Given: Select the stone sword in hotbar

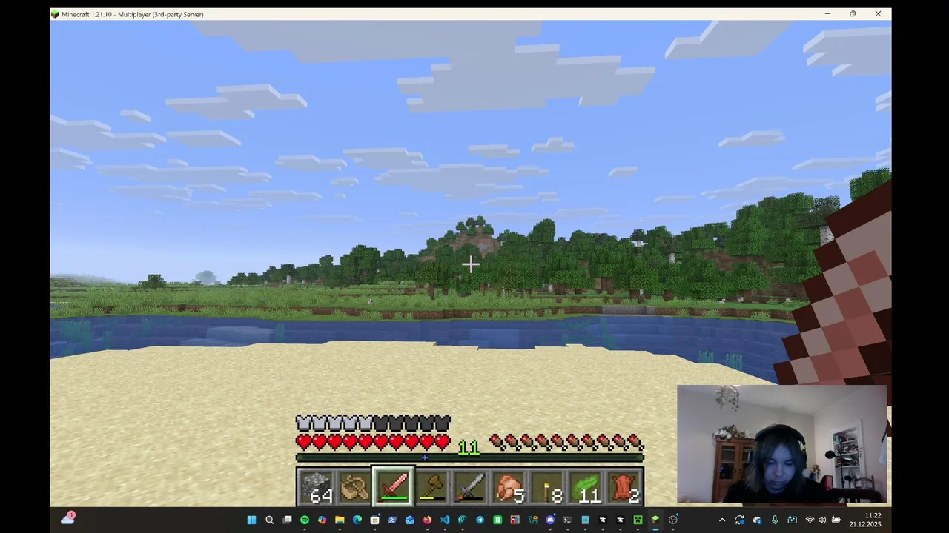Looking at the screenshot, I should 470,487.
